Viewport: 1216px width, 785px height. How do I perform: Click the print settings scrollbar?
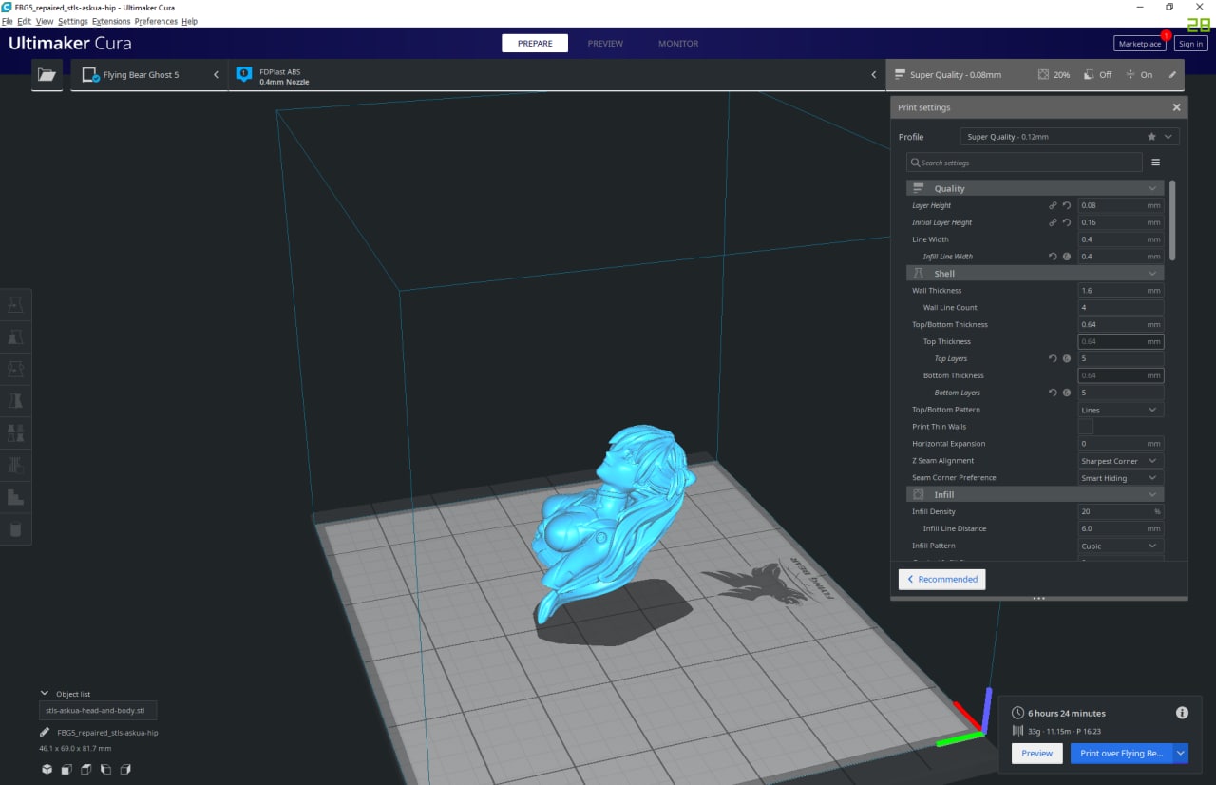click(1172, 220)
